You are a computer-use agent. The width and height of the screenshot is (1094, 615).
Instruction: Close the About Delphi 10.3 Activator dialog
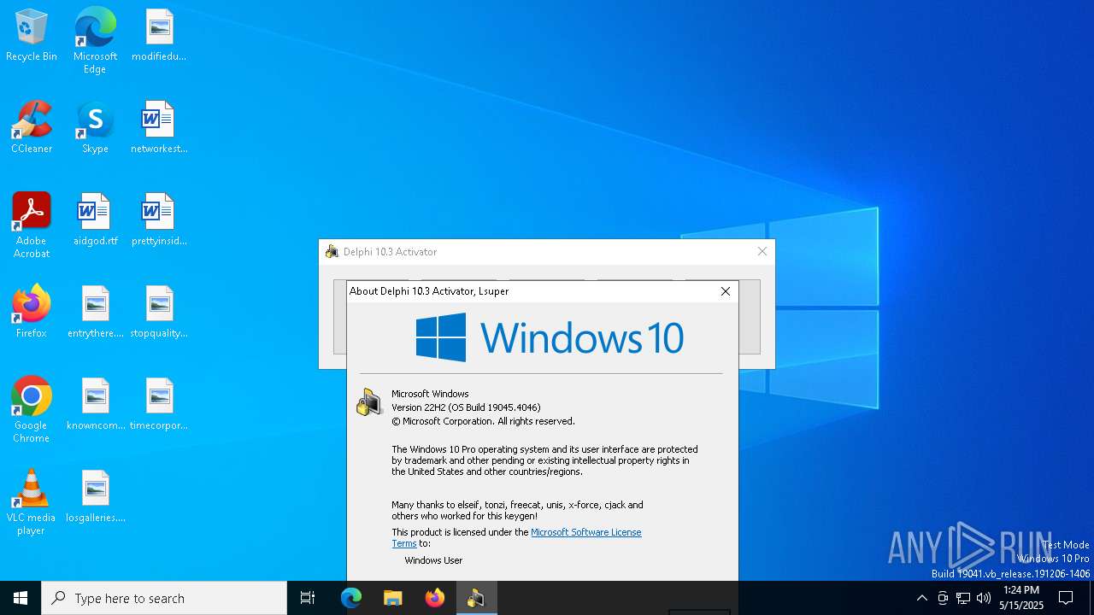726,291
